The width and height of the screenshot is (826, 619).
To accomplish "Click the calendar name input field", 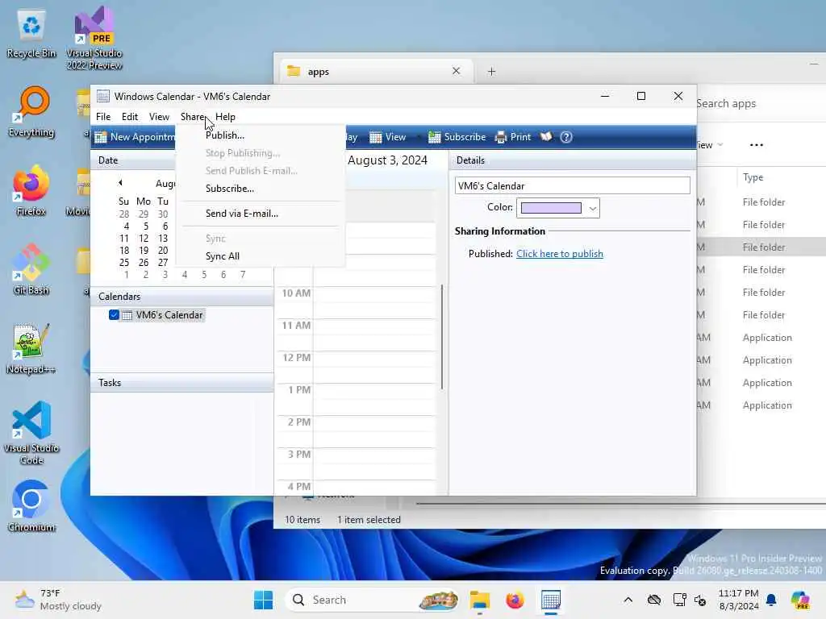I will pyautogui.click(x=572, y=186).
